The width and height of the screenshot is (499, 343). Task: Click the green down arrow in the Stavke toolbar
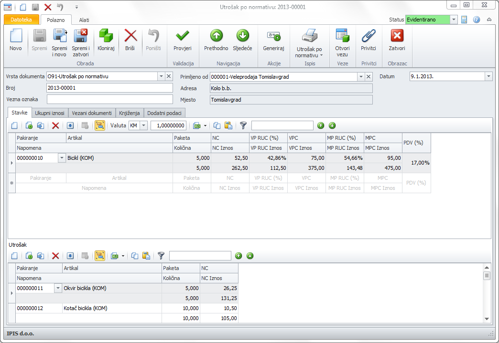332,125
